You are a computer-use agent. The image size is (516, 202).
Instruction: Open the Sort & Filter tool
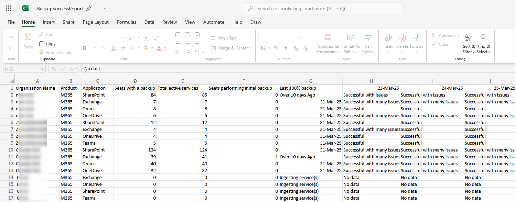469,43
